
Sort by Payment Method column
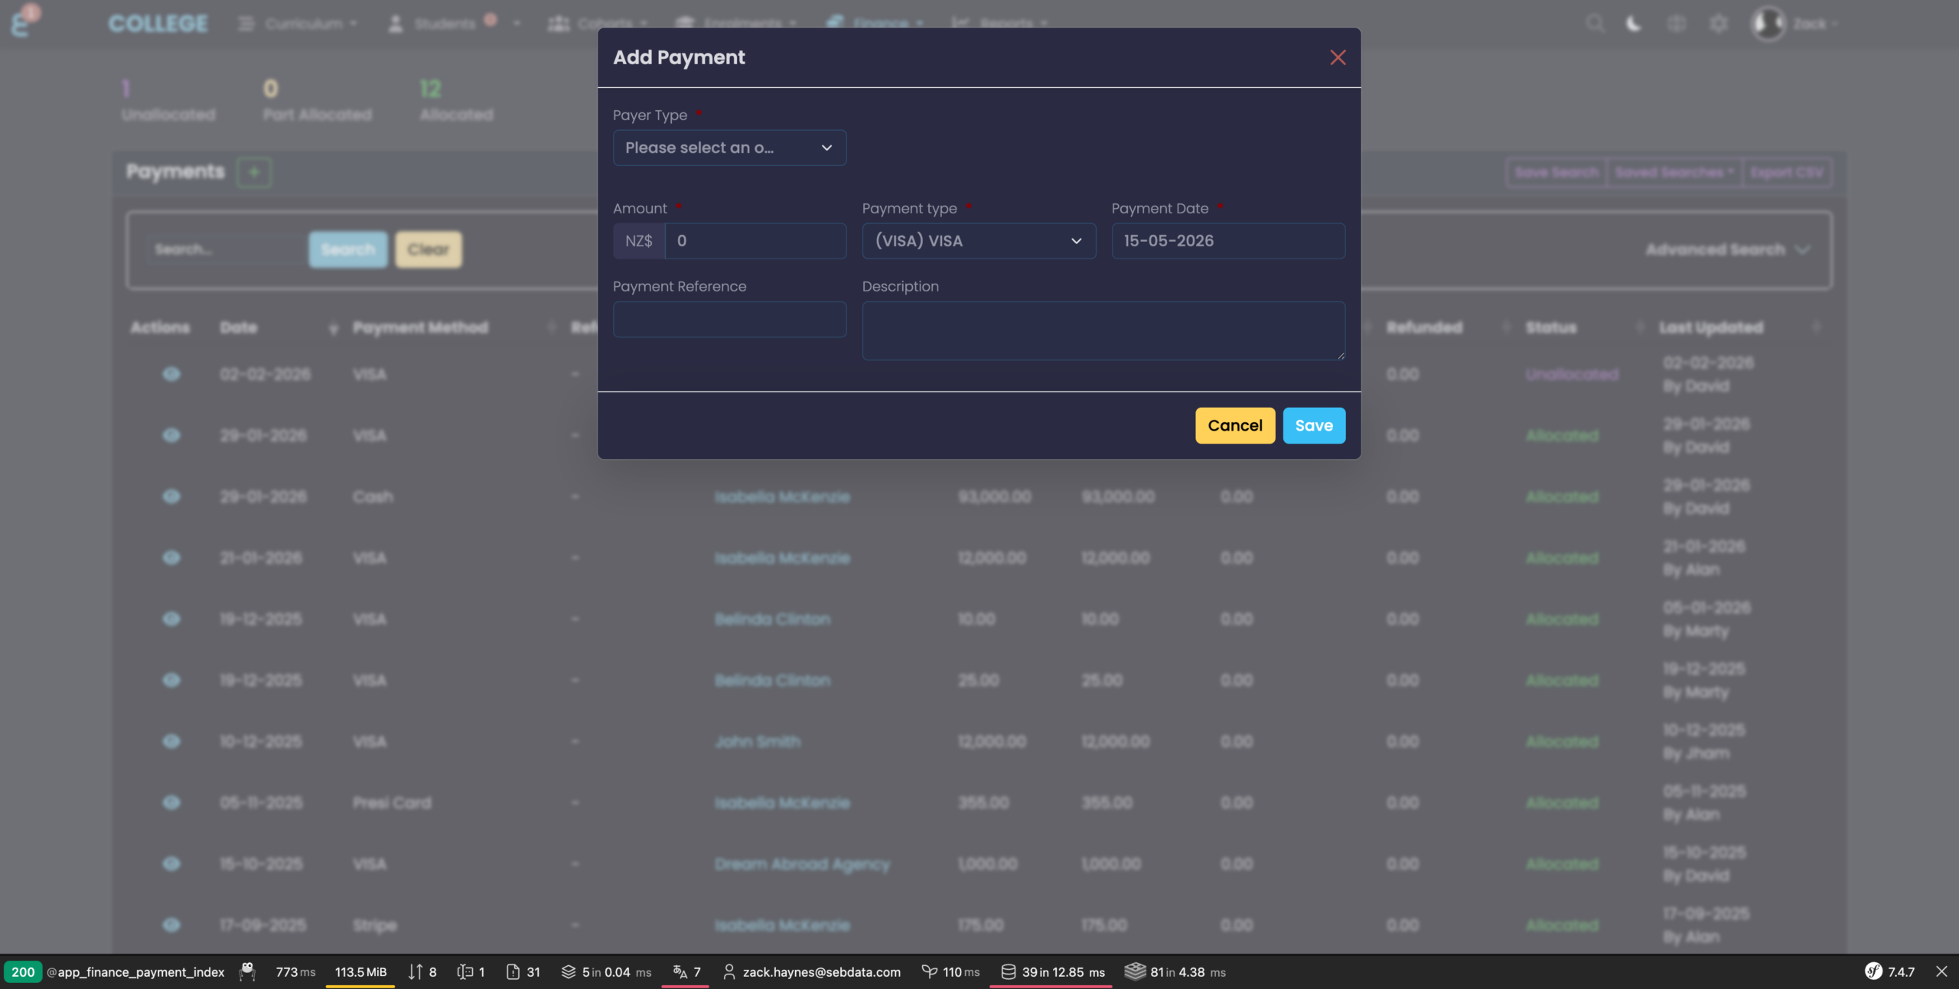455,327
